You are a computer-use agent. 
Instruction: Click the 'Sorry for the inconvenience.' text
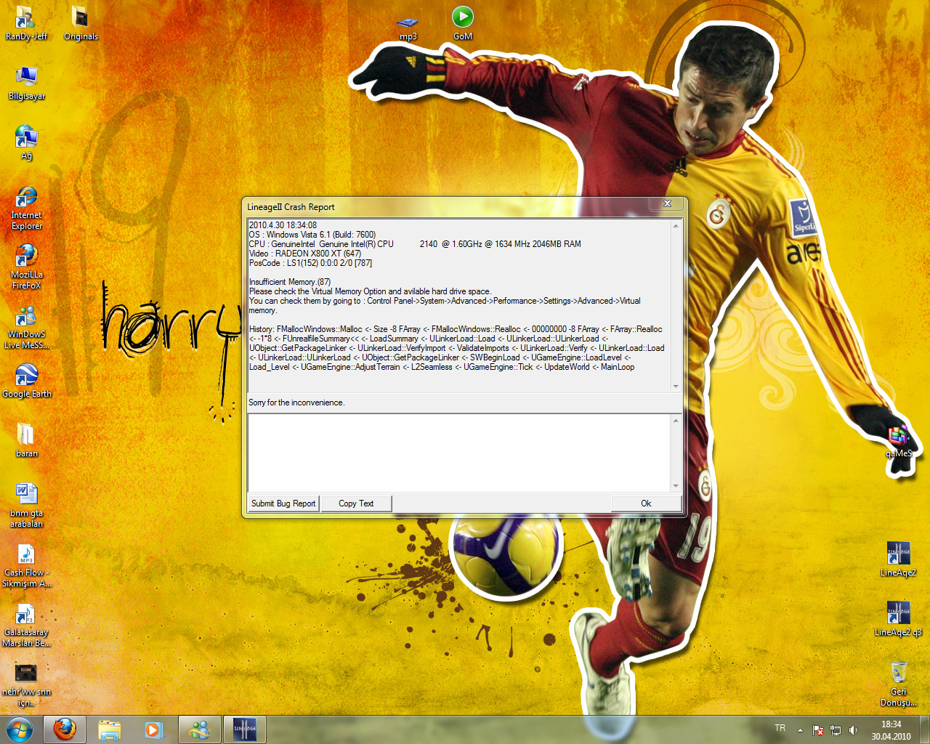point(296,403)
